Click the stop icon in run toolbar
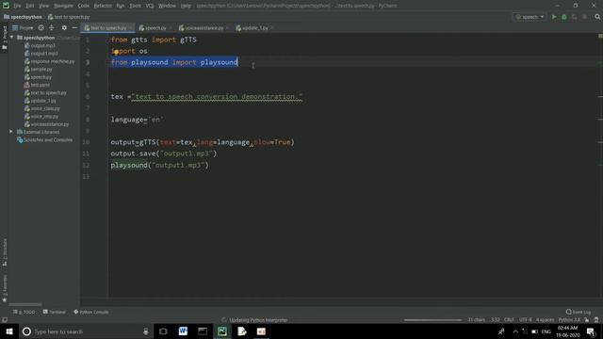 [584, 17]
